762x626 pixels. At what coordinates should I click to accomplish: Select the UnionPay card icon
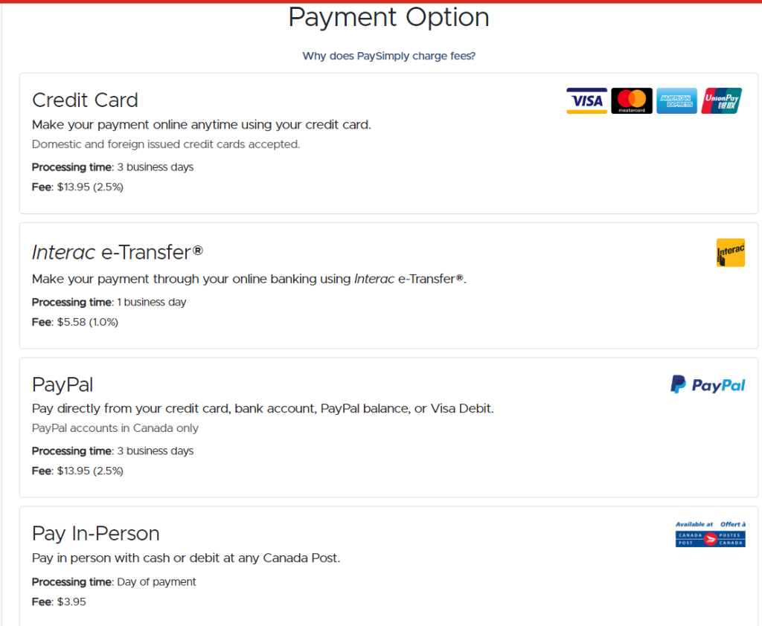point(721,100)
